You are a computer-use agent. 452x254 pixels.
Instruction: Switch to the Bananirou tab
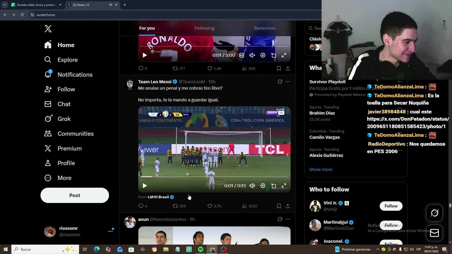pos(264,28)
